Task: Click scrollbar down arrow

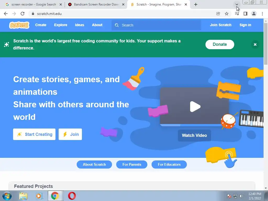Action: pos(266,188)
